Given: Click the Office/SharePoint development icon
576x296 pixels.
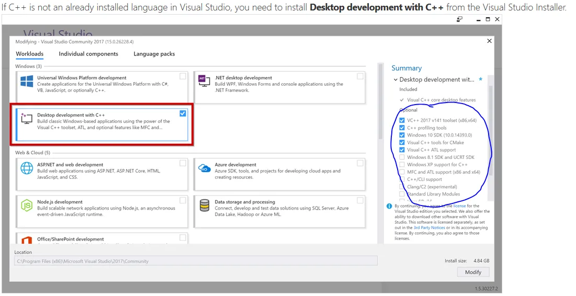Looking at the screenshot, I should [x=27, y=240].
